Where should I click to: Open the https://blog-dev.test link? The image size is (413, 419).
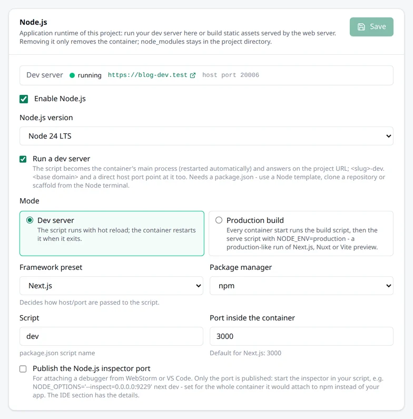tap(147, 75)
